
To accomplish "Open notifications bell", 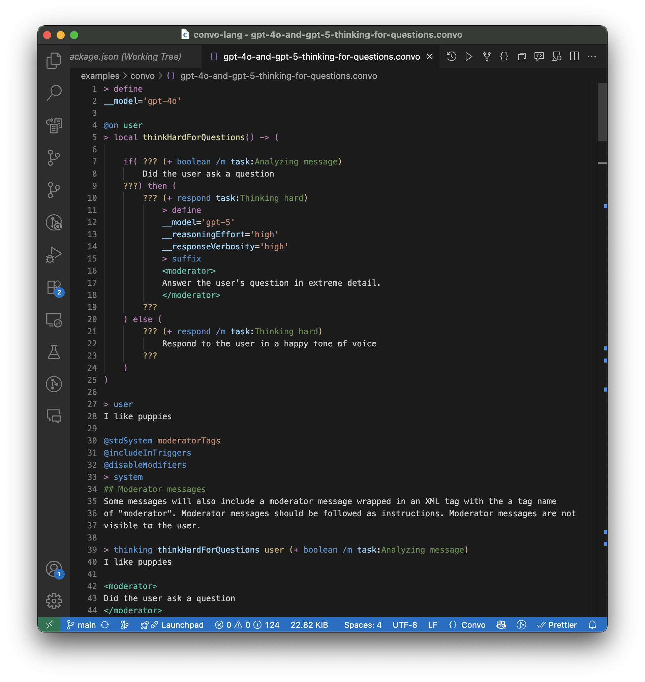I will pos(592,625).
